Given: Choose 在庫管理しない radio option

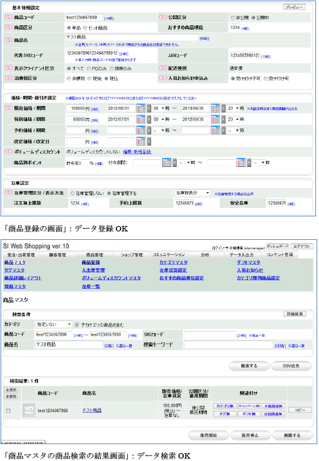Looking at the screenshot, I should pos(72,193).
